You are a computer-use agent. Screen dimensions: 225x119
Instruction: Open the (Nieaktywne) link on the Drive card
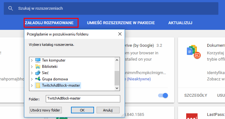point(139,79)
